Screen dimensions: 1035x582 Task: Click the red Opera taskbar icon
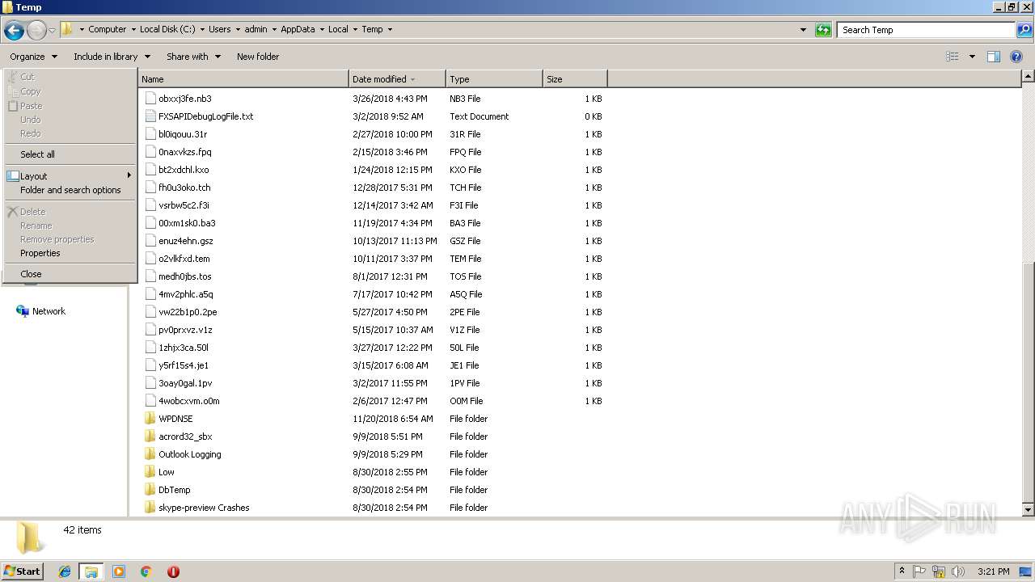[173, 571]
